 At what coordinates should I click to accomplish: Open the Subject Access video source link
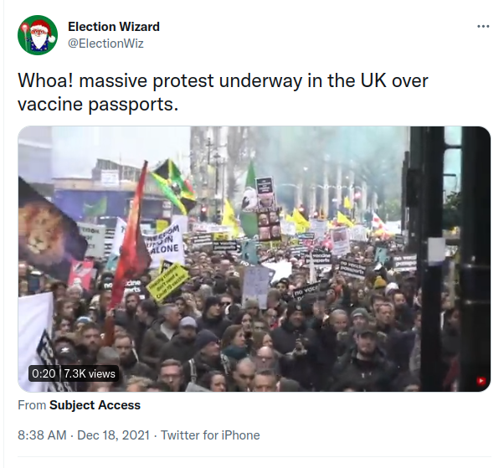[x=95, y=405]
